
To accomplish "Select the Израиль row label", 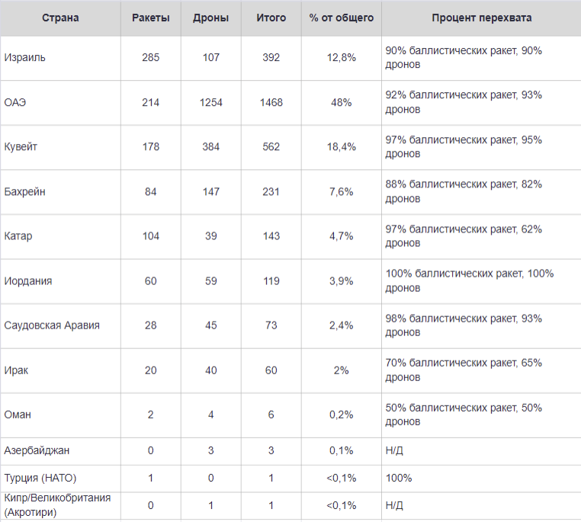I will 25,58.
